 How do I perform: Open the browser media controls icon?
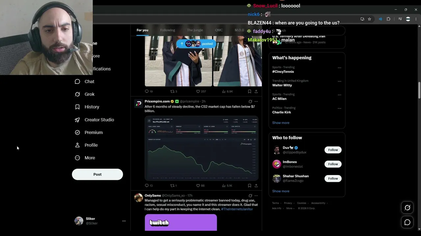(x=400, y=19)
